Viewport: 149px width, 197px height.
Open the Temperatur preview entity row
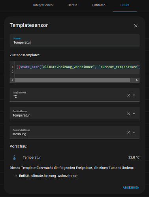(x=75, y=158)
